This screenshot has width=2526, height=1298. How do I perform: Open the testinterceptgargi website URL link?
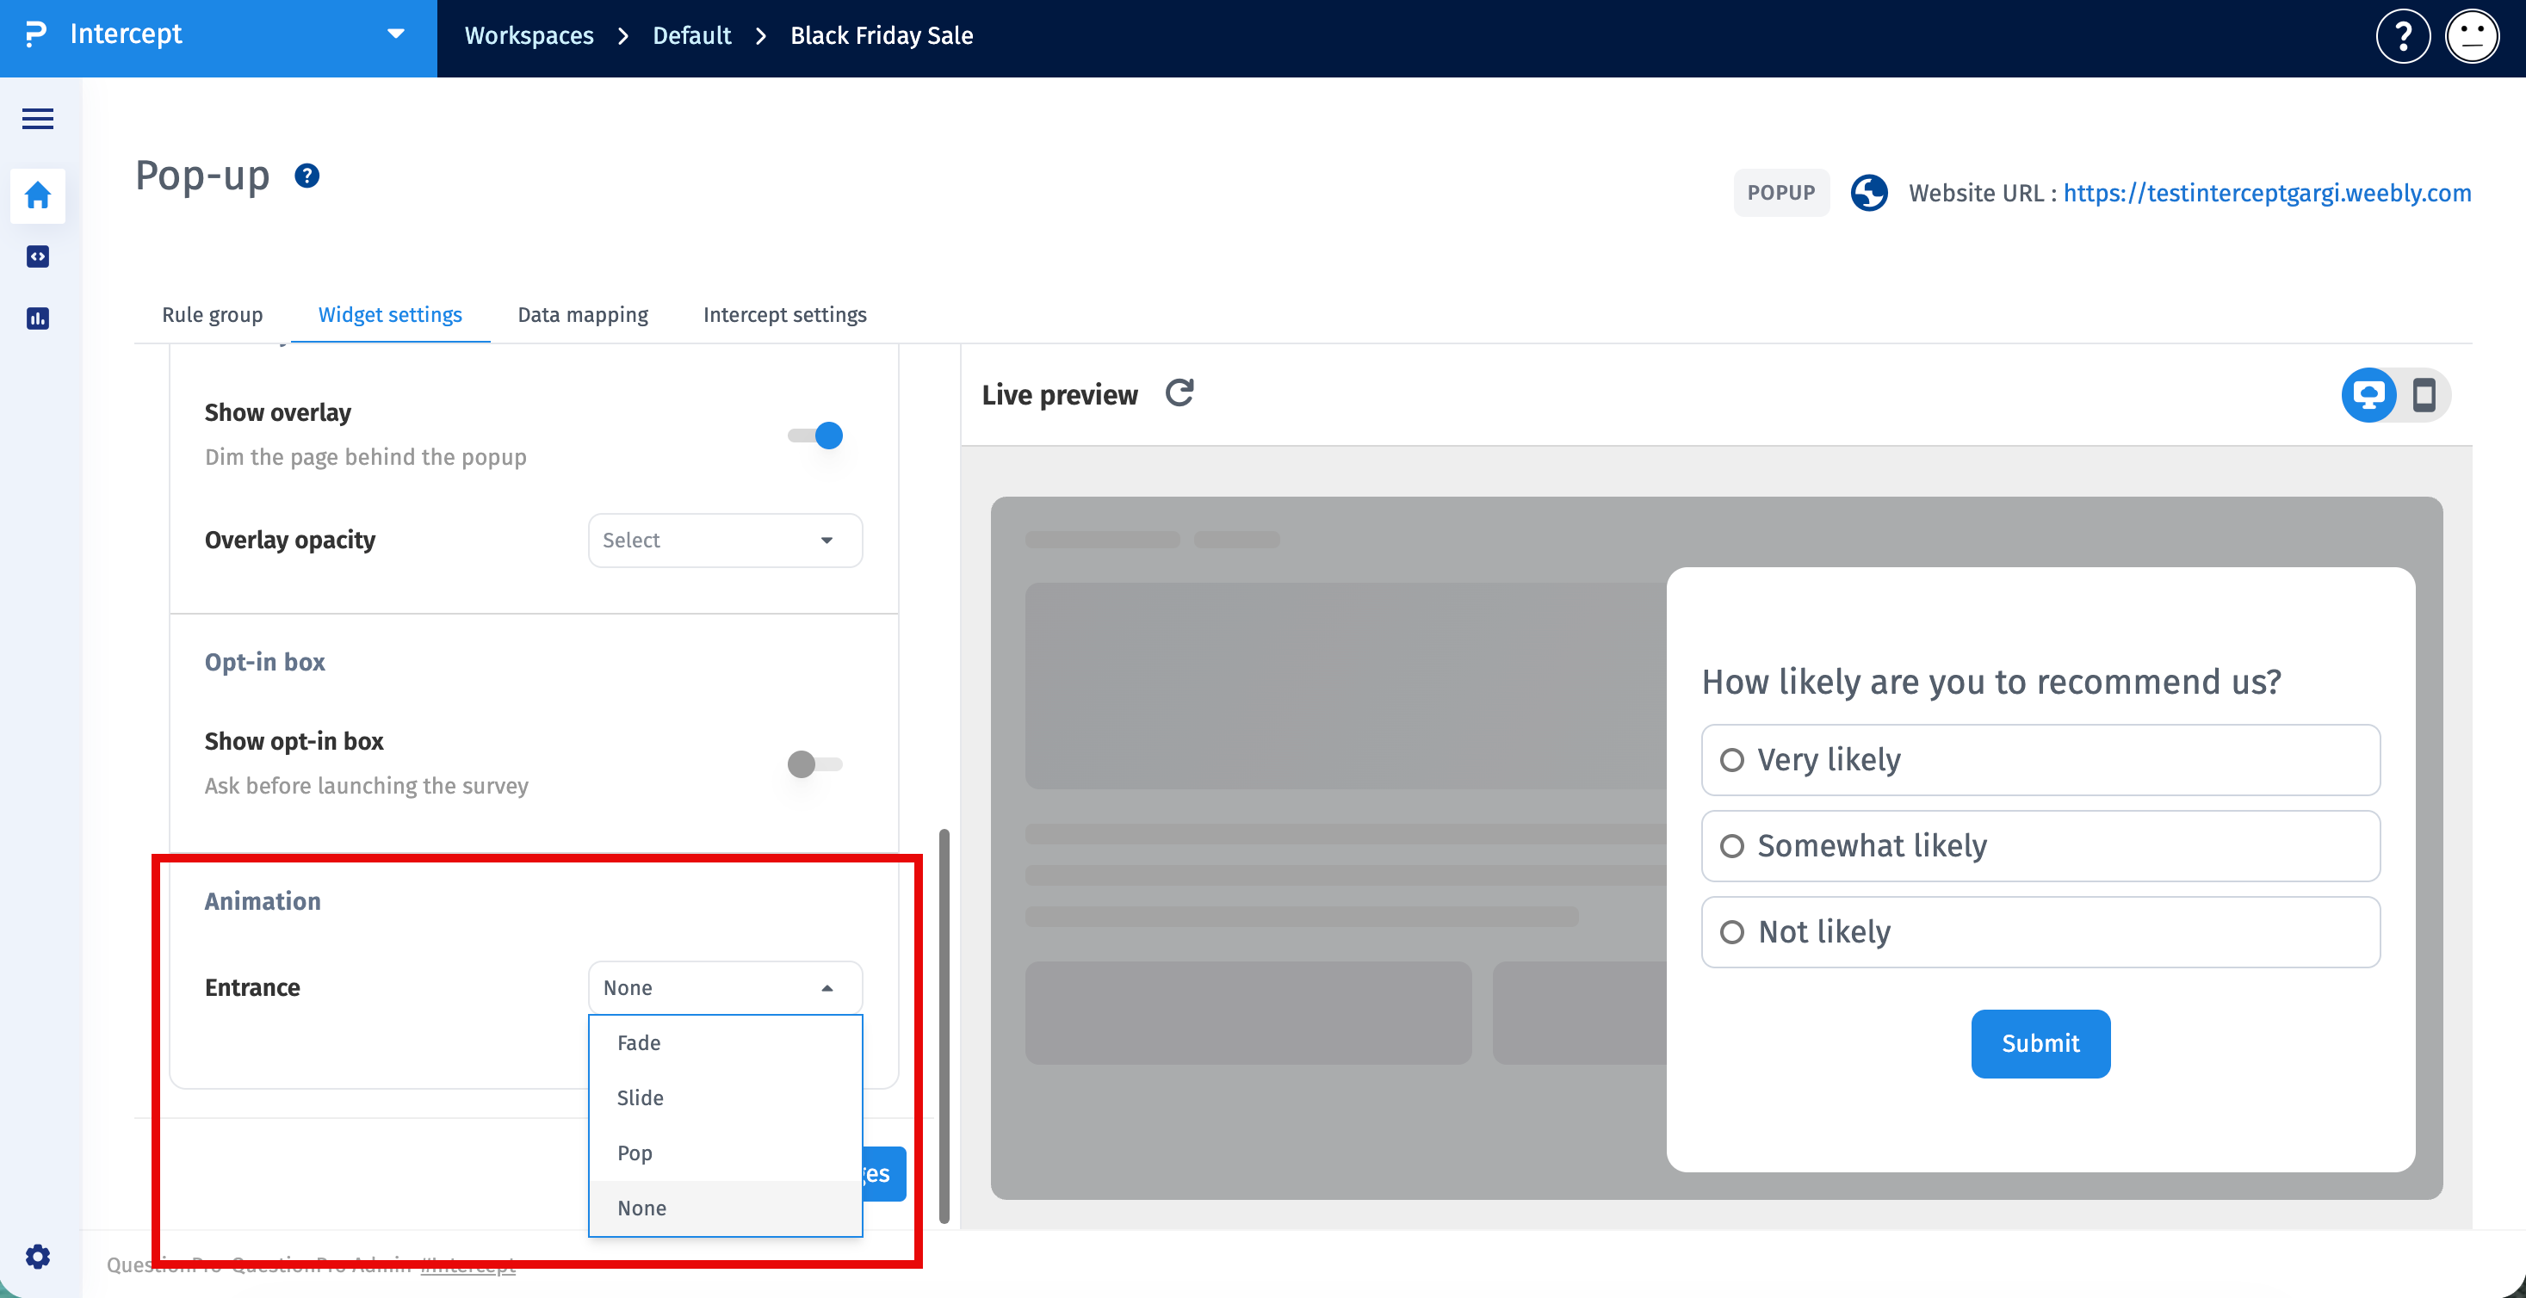(2267, 193)
